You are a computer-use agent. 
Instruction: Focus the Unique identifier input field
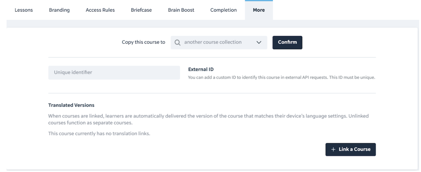(114, 73)
